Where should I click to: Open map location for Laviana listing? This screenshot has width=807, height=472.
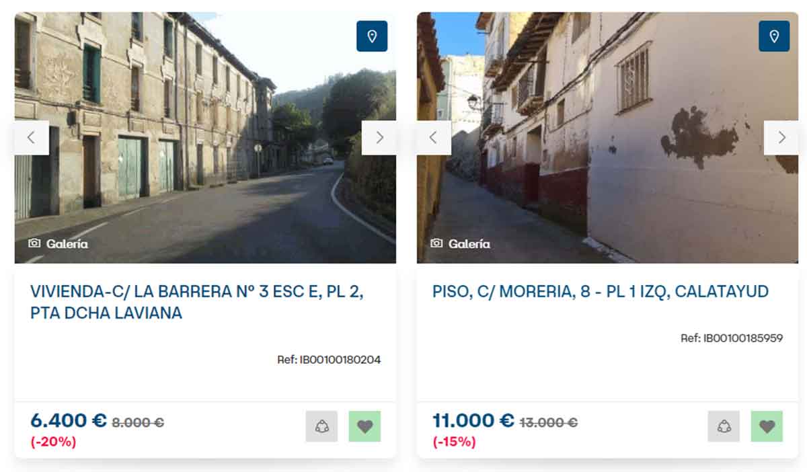pos(372,36)
